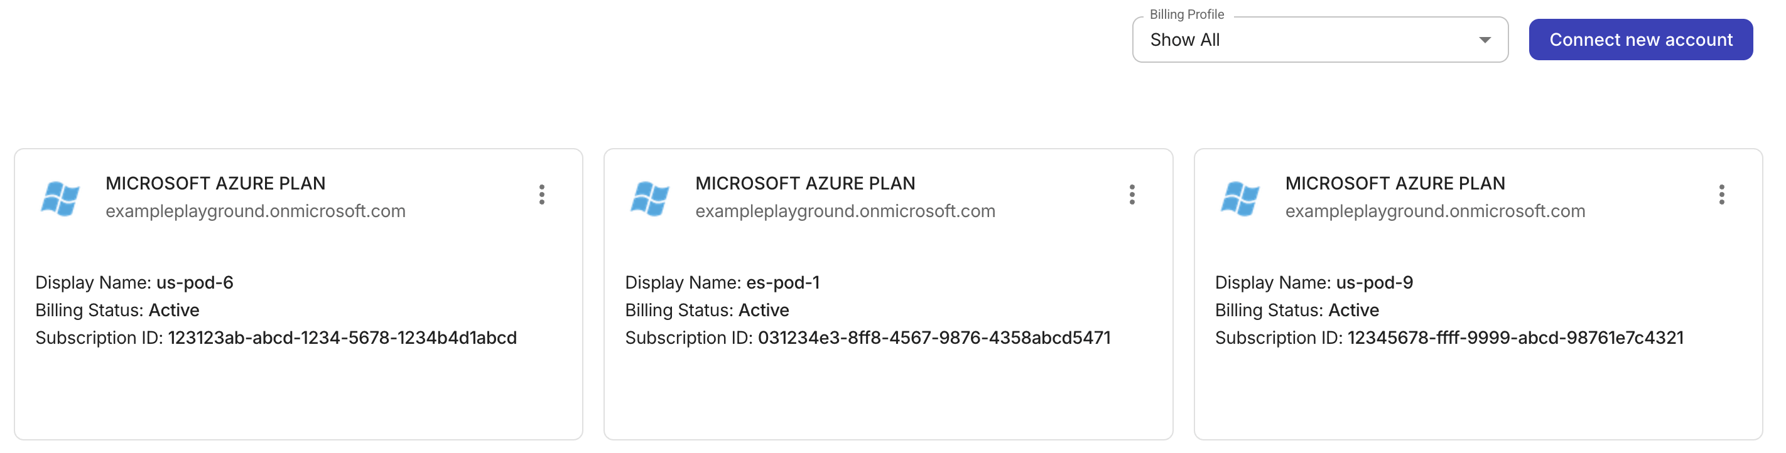Click exampleplayground.onmicrosoft.com on the middle card
This screenshot has height=453, width=1786.
point(846,211)
